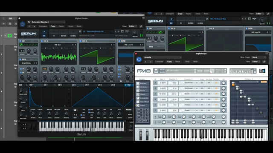273x153 pixels.
Task: Open View Editor dropdown in Digital Plucks
Action: (x=133, y=26)
